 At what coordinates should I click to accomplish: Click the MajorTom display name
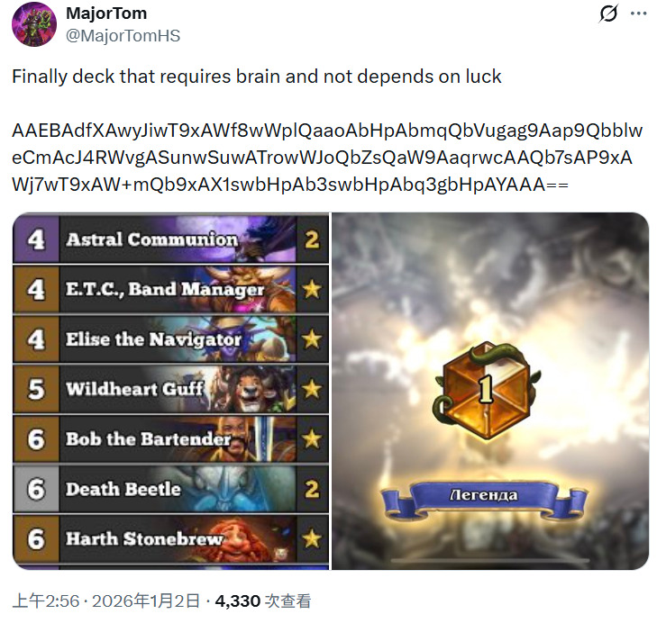[106, 14]
